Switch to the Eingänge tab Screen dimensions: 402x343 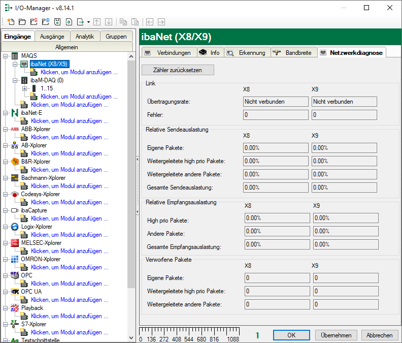[x=18, y=37]
